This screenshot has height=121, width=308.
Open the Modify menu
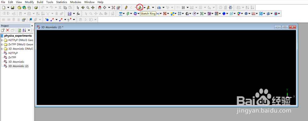(30, 2)
